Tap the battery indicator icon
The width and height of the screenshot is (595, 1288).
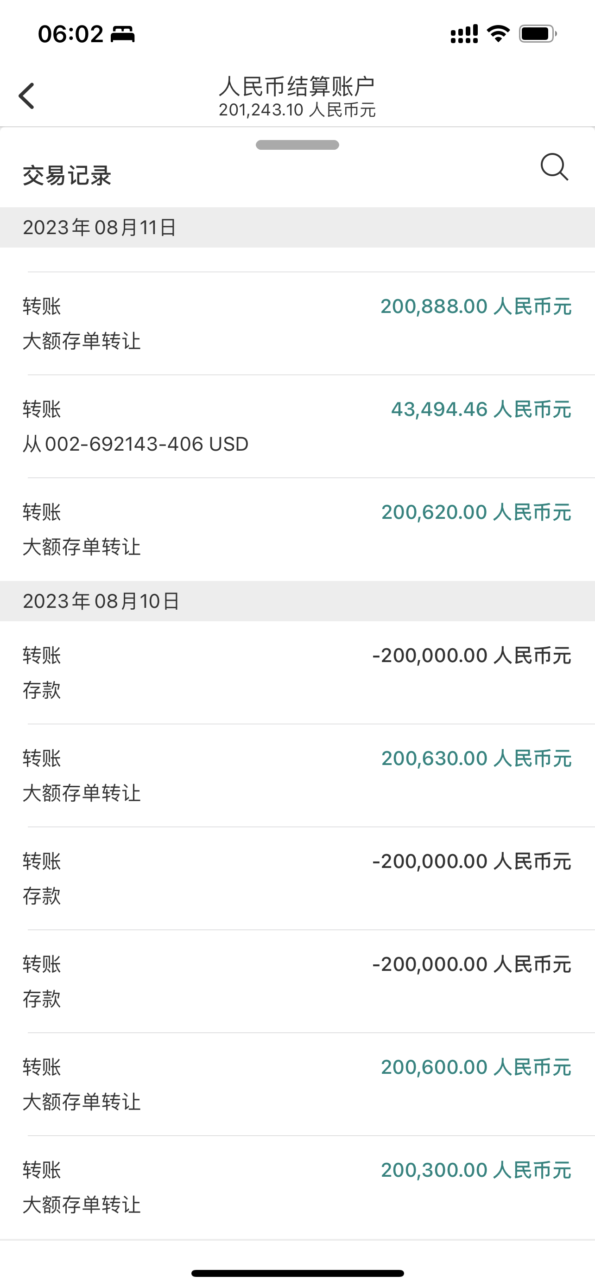tap(538, 34)
